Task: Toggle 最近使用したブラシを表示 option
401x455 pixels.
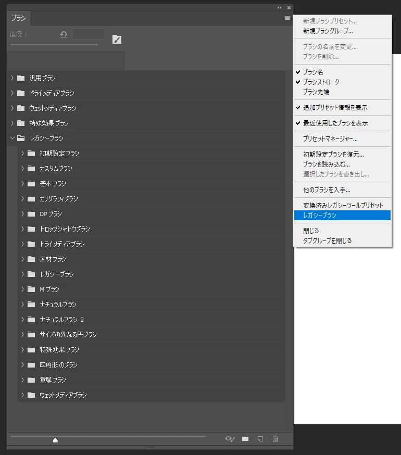Action: click(342, 123)
